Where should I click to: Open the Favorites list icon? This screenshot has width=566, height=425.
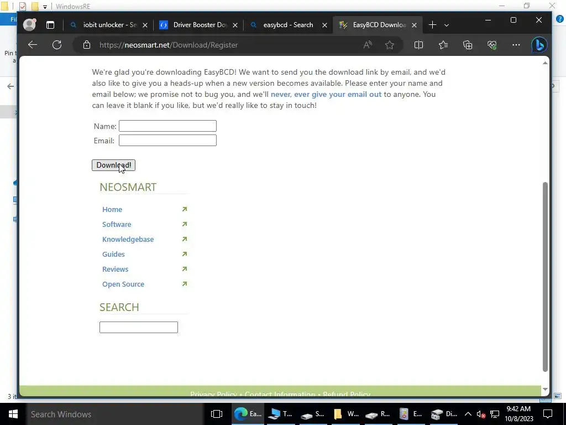pos(443,45)
